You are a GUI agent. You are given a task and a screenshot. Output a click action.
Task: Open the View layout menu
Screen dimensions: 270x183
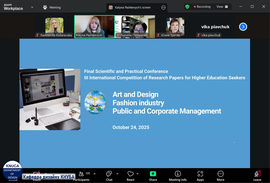tap(222, 7)
